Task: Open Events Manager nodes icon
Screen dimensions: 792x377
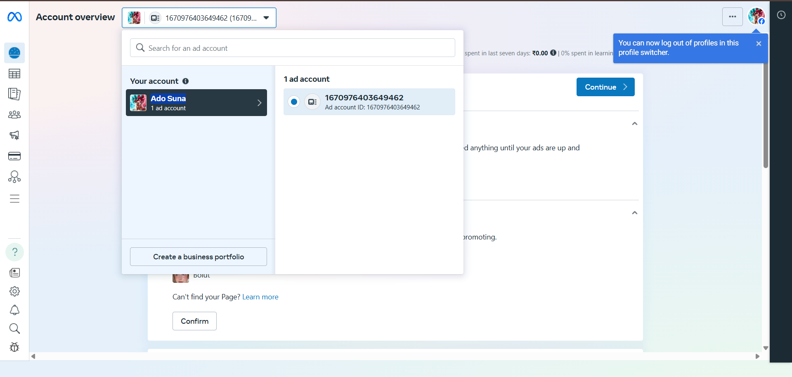Action: coord(14,177)
